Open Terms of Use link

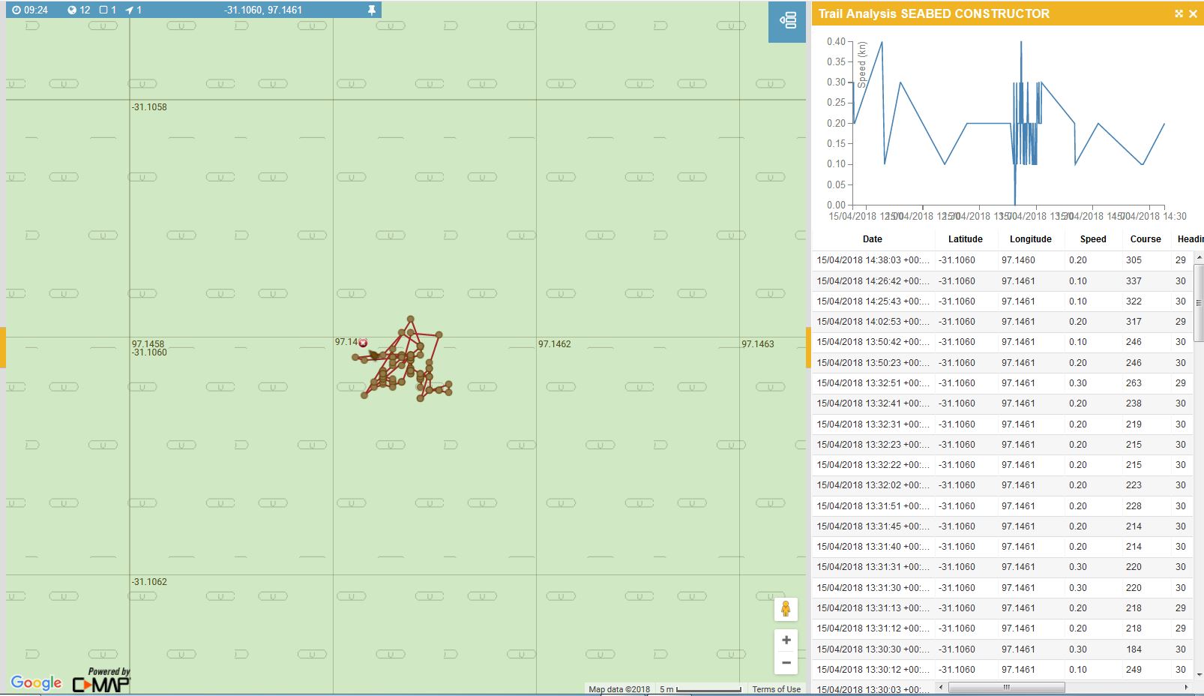(x=776, y=689)
